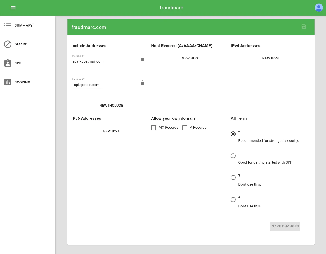Image resolution: width=326 pixels, height=254 pixels.
Task: Enable the A Records checkbox
Action: click(x=185, y=128)
